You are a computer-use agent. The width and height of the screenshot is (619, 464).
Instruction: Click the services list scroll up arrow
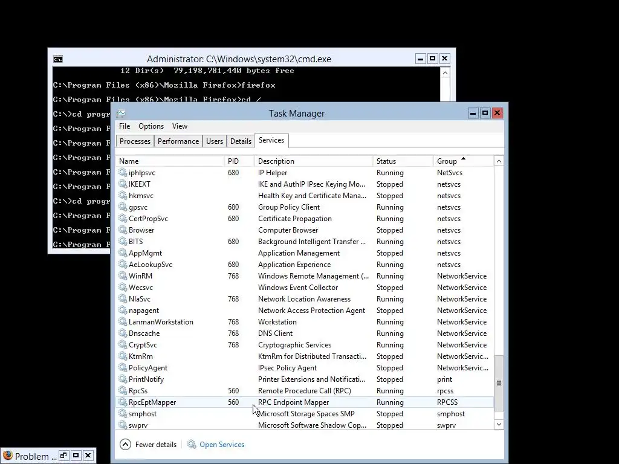(499, 161)
